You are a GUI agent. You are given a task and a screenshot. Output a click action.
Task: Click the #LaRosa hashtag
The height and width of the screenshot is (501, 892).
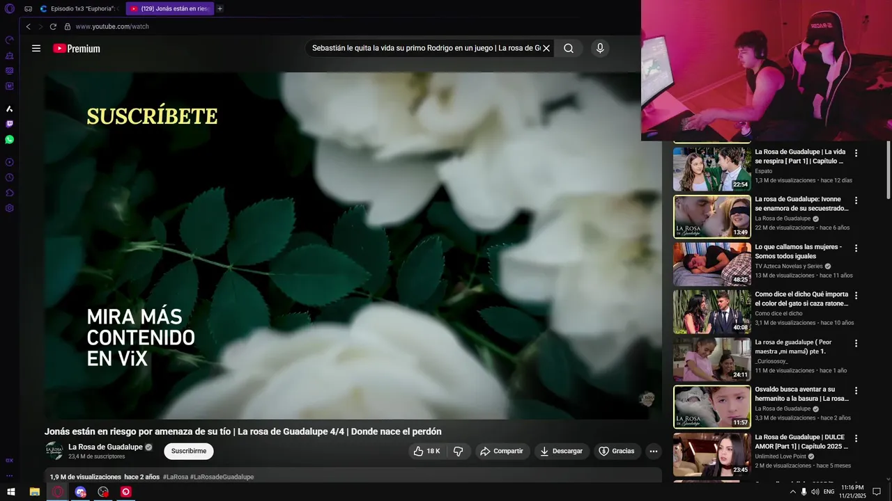tap(176, 477)
